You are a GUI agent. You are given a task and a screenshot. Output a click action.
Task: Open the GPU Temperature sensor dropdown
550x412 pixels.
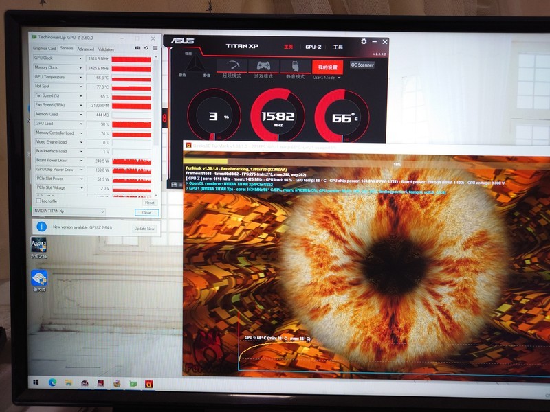[x=80, y=77]
